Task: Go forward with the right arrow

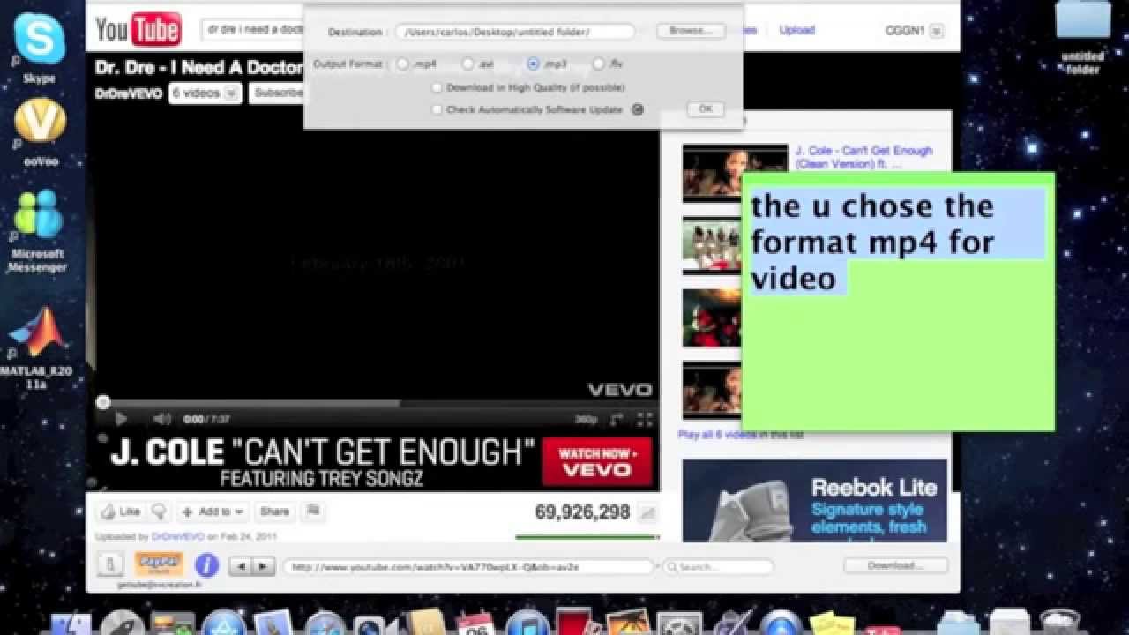Action: tap(264, 566)
